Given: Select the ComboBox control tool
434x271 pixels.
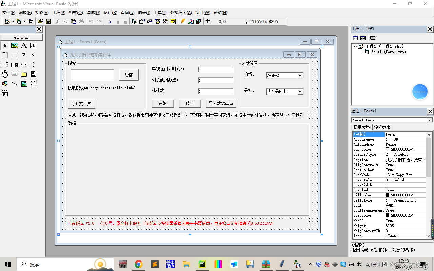Looking at the screenshot, I should tap(5, 64).
